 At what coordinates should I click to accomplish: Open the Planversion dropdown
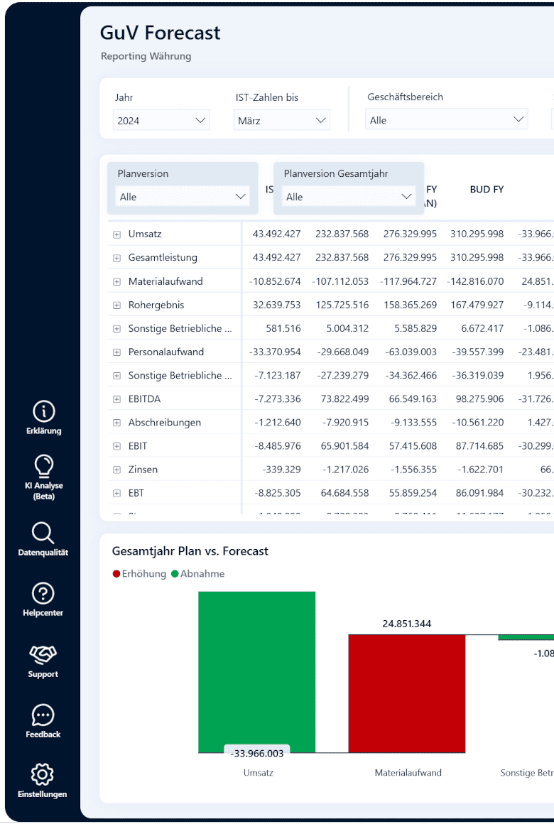(183, 197)
